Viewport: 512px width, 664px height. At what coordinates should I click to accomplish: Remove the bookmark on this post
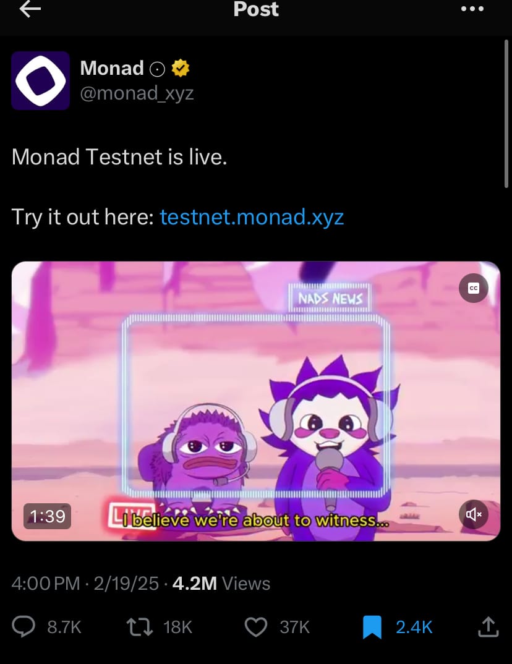[x=372, y=627]
